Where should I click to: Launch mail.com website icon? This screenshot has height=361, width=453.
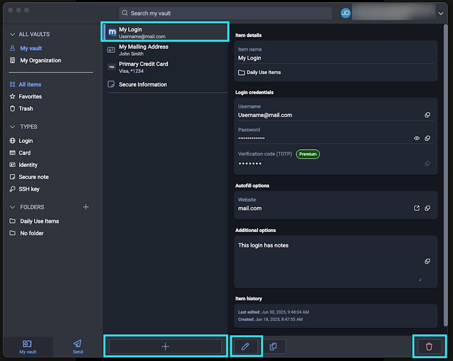417,208
